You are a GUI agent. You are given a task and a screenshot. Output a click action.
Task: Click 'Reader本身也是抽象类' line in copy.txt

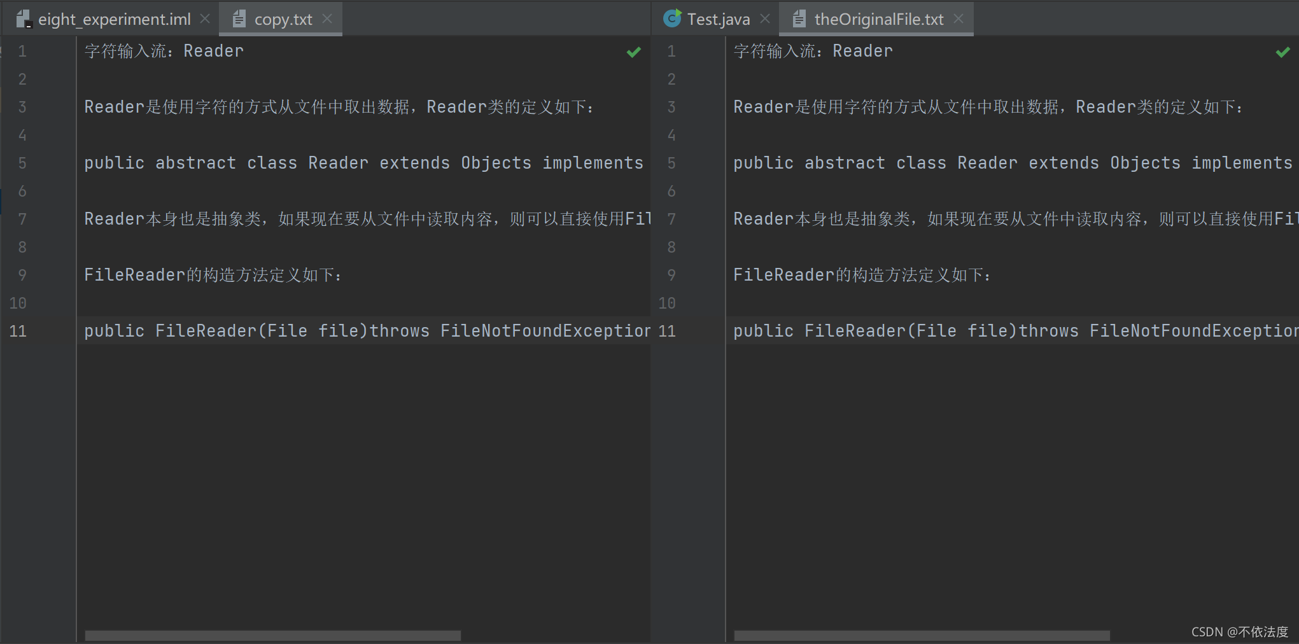click(367, 219)
